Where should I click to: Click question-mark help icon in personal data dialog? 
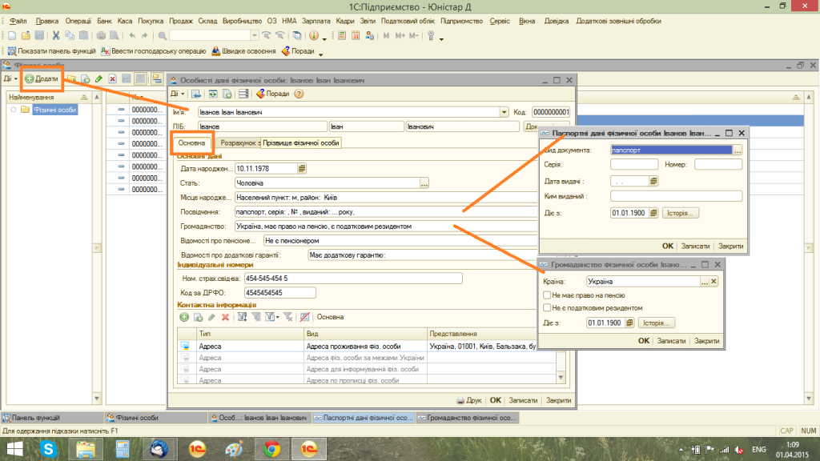(299, 94)
